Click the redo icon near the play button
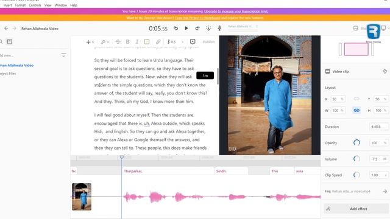Viewport: 390px width, 219px height. [x=197, y=29]
